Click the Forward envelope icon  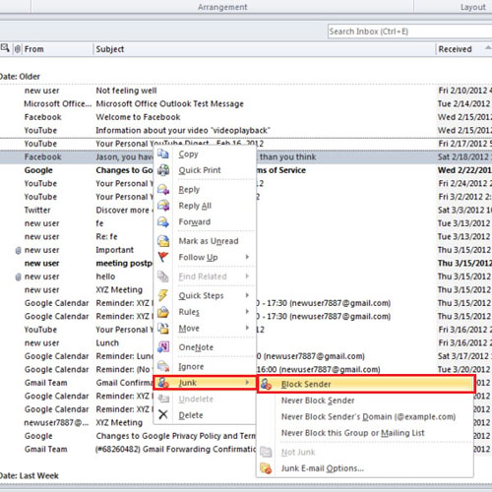(163, 222)
